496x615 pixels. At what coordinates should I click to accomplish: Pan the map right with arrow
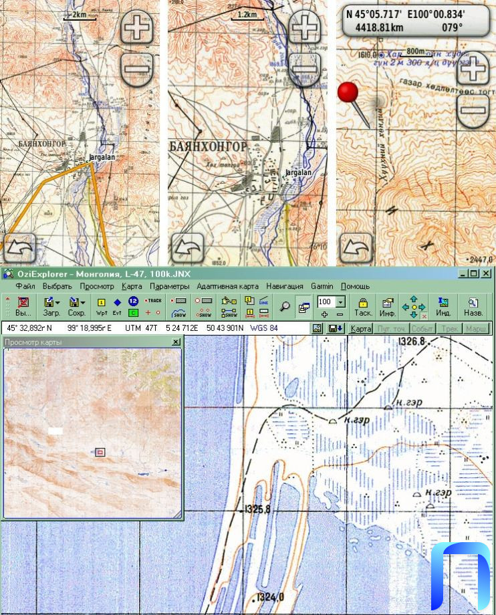422,307
